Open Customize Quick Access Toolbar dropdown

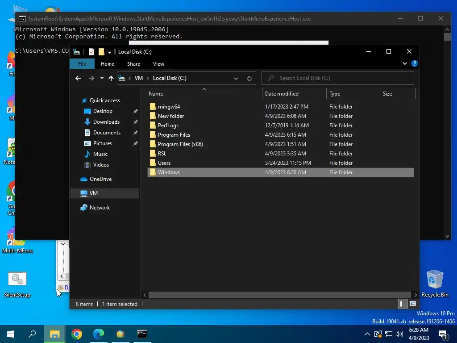coord(110,52)
